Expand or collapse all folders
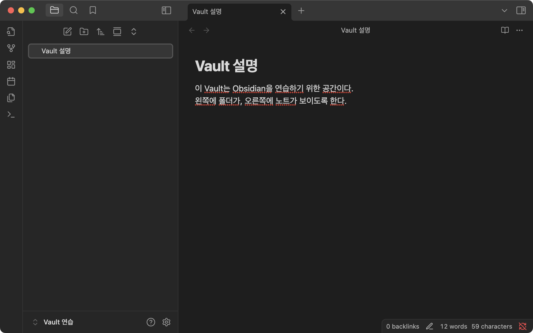 pyautogui.click(x=134, y=32)
